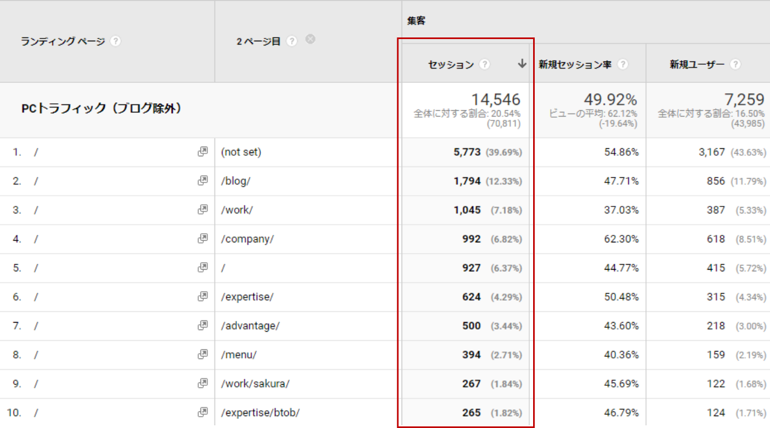Open help icon beside 2 ページ目 header
Viewport: 770px width, 428px height.
tap(291, 41)
